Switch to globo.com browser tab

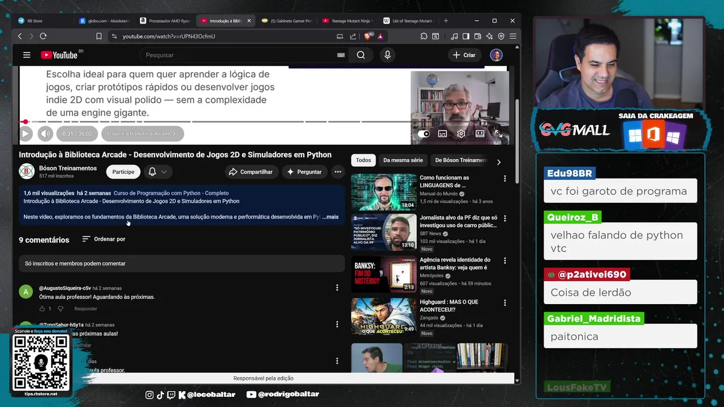[x=104, y=21]
